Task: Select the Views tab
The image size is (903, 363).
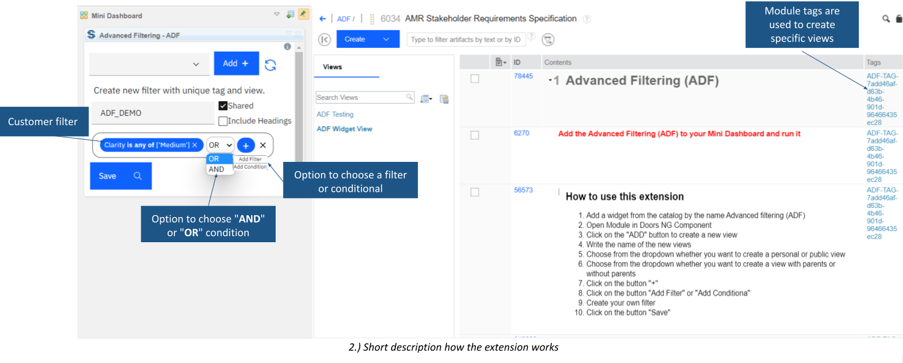Action: 332,67
